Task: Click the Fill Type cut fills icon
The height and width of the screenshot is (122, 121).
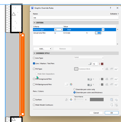Action: [x=107, y=69]
